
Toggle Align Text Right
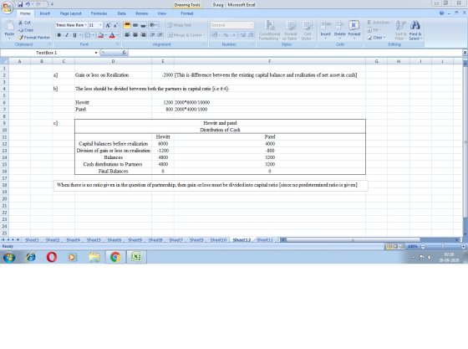[143, 35]
